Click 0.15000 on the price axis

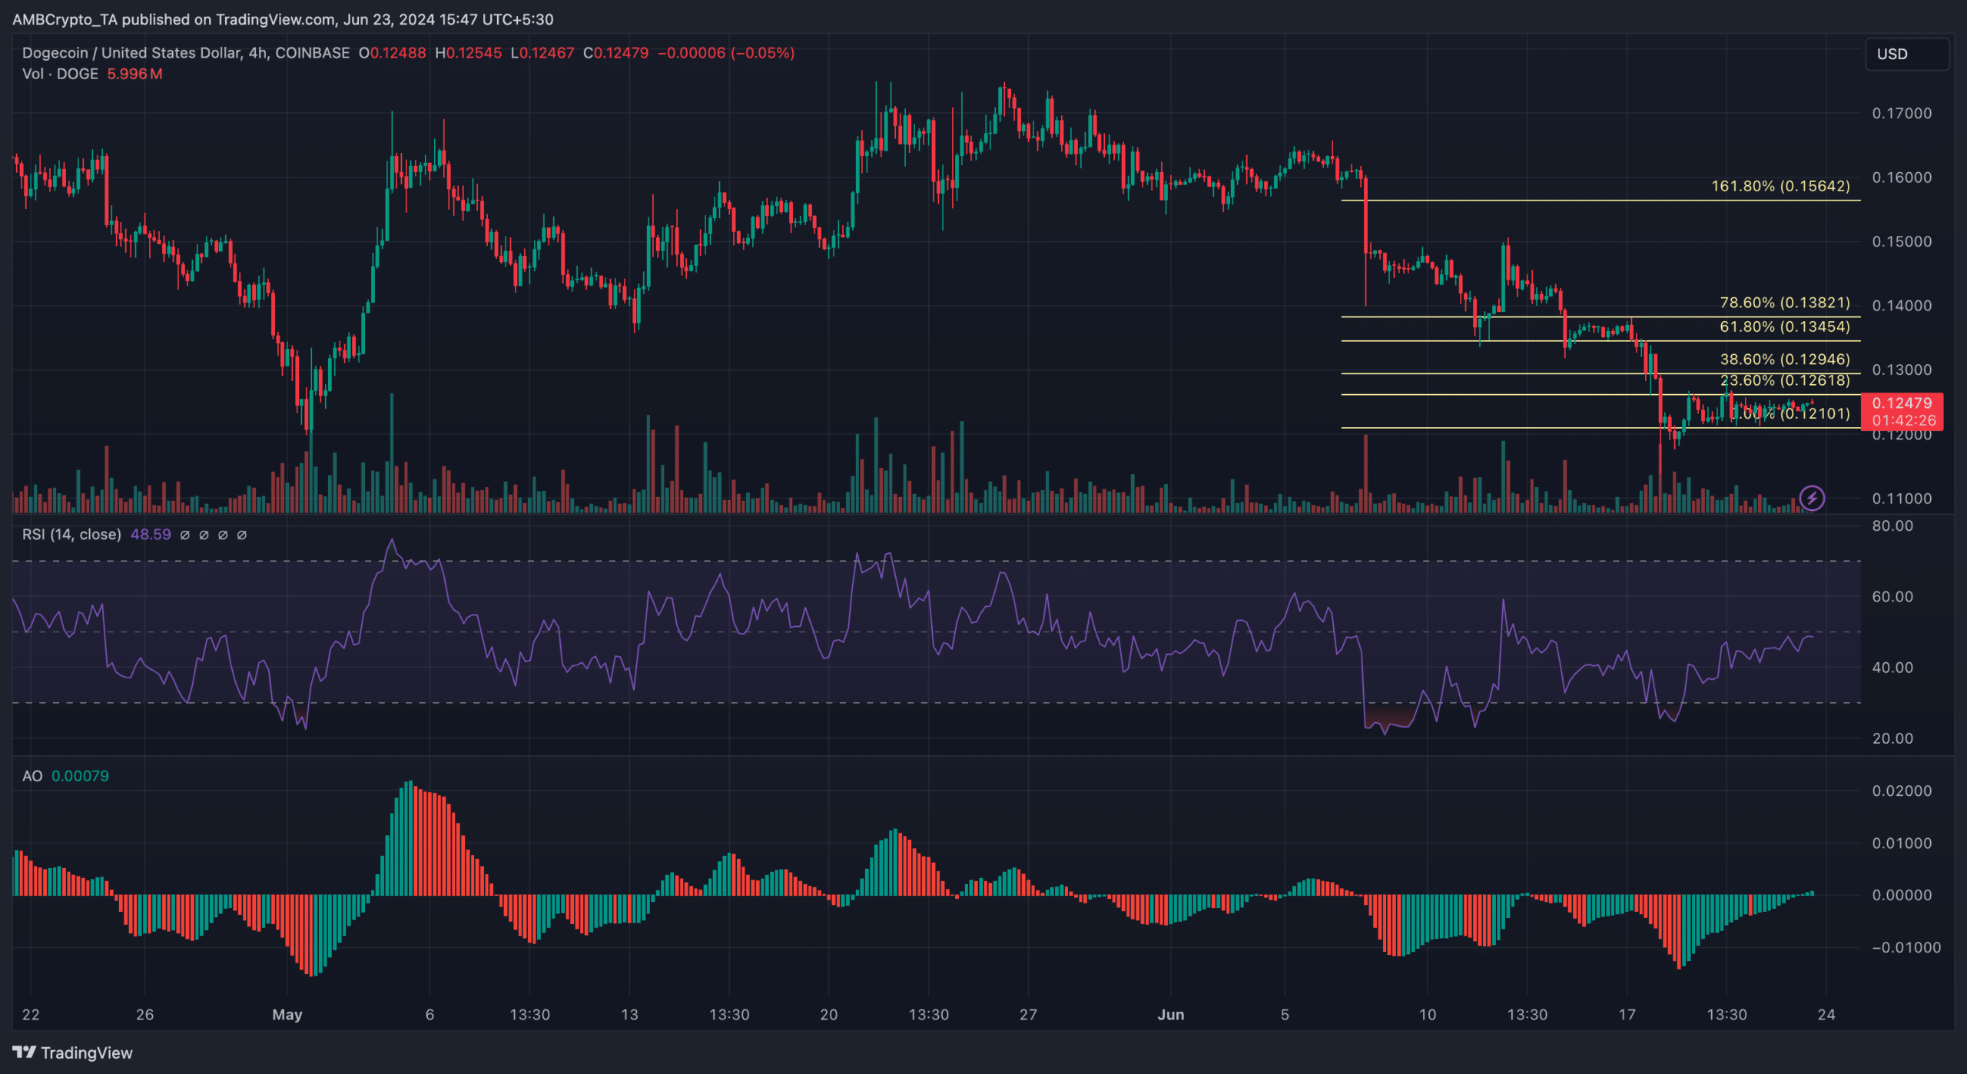coord(1902,241)
